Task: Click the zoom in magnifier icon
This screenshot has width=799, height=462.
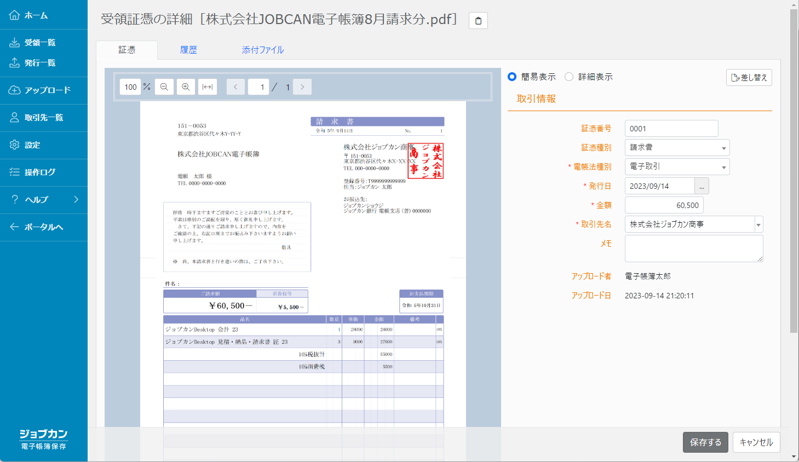Action: point(186,87)
